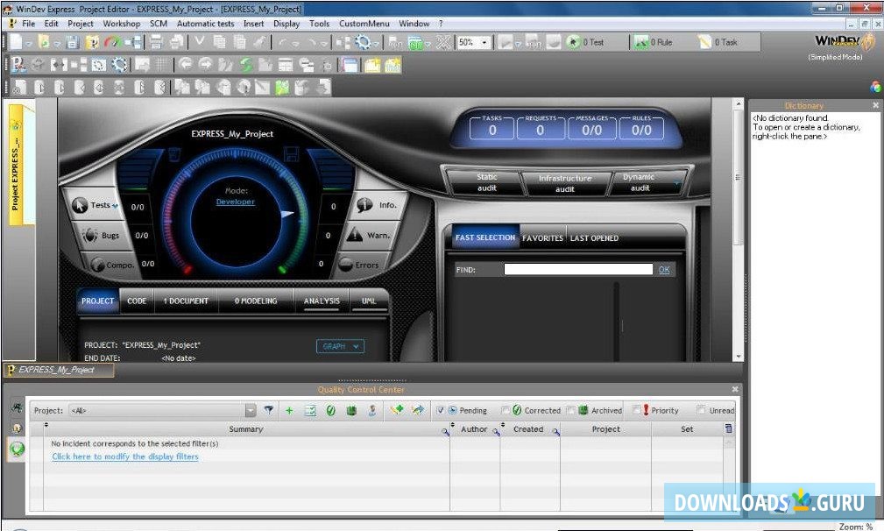Click the FIND input field

[x=578, y=270]
